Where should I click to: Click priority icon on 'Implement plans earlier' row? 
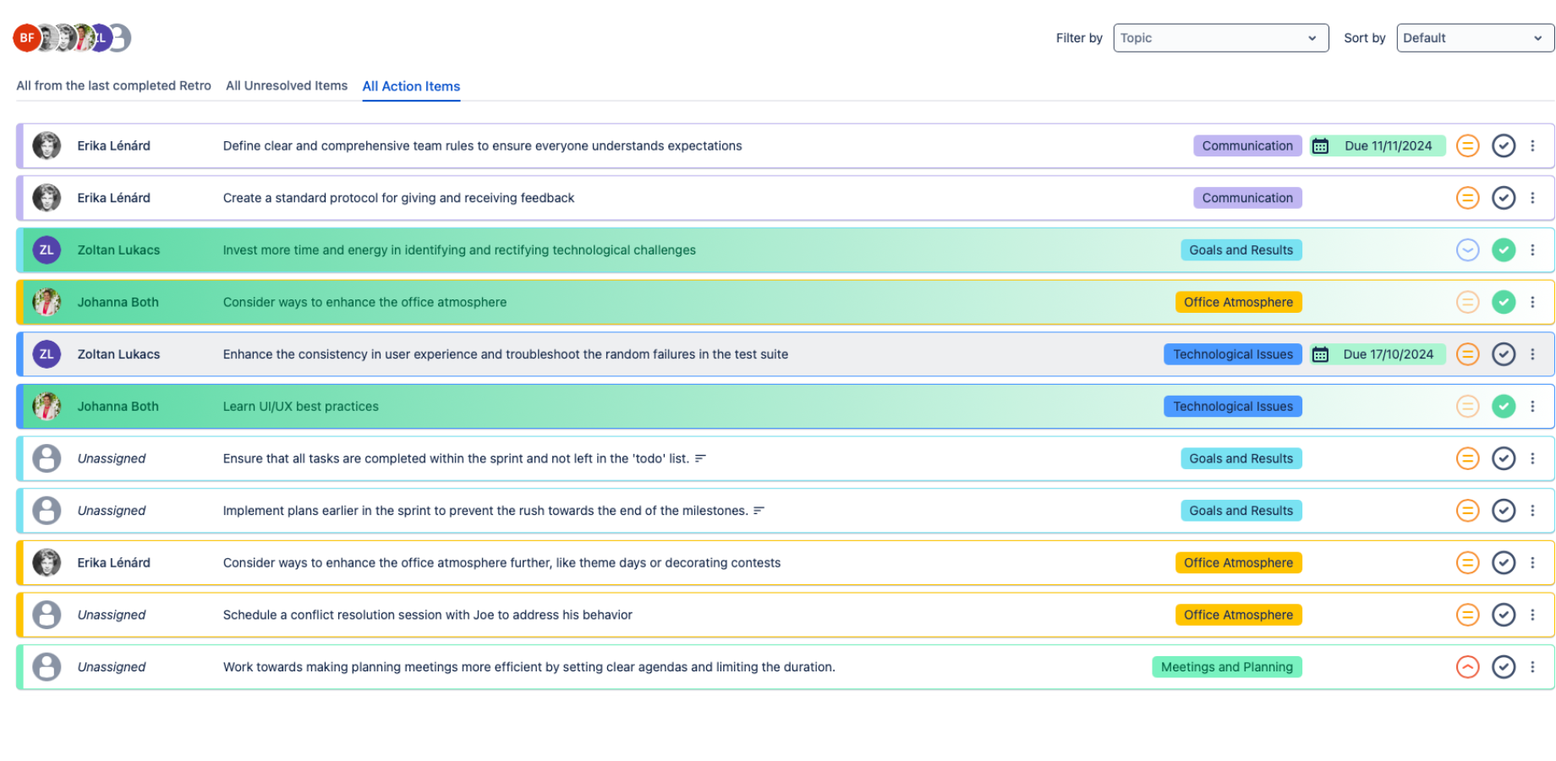tap(1467, 511)
